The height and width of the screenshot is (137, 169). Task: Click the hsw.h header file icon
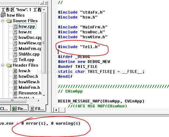point(15,71)
